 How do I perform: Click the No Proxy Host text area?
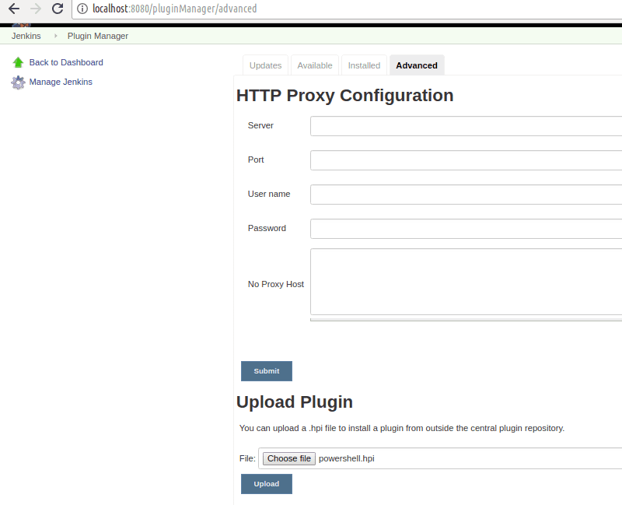[x=466, y=282]
